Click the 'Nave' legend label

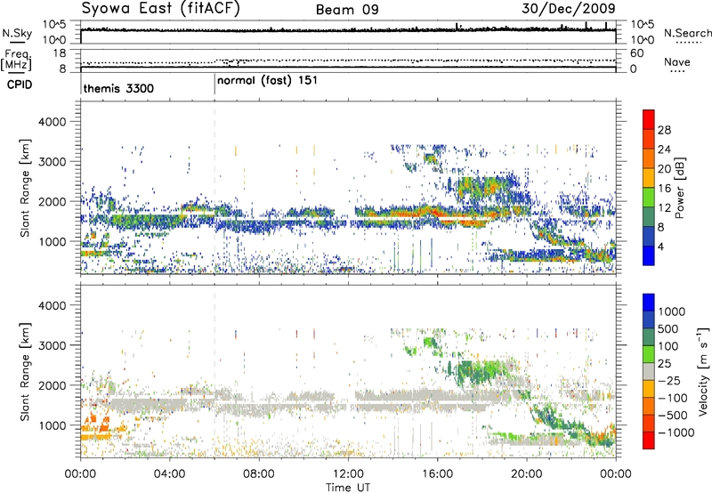pos(677,61)
